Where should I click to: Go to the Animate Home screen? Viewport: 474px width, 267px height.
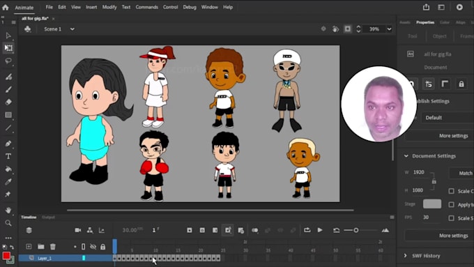(6, 7)
